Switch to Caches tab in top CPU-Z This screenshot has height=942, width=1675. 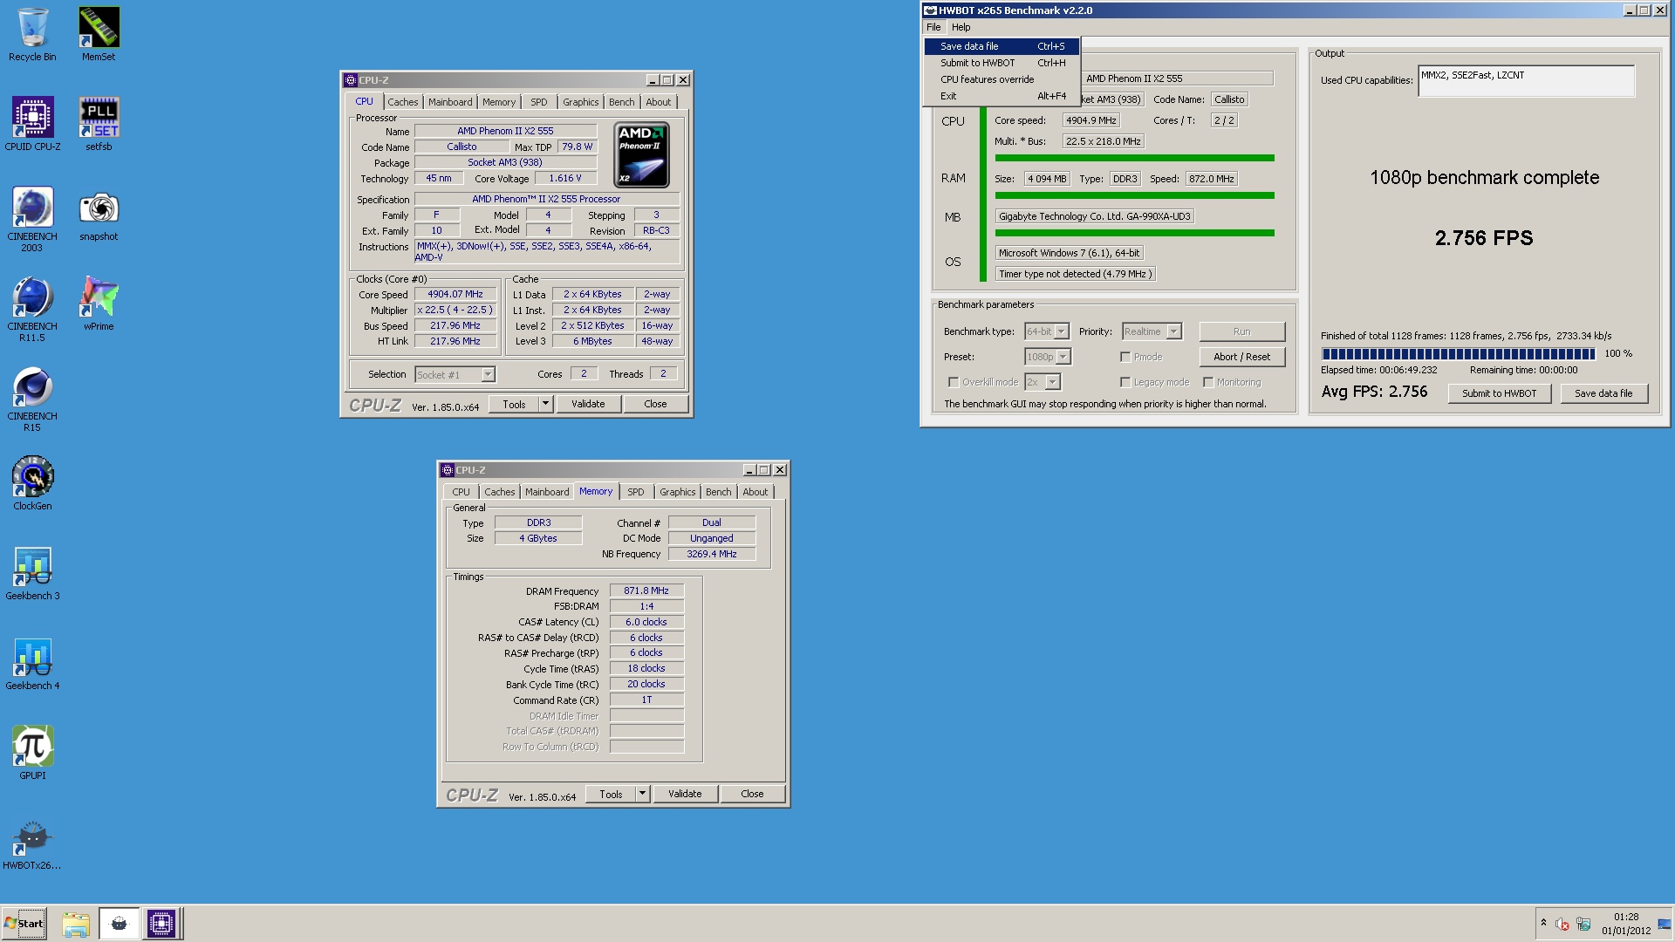(403, 102)
